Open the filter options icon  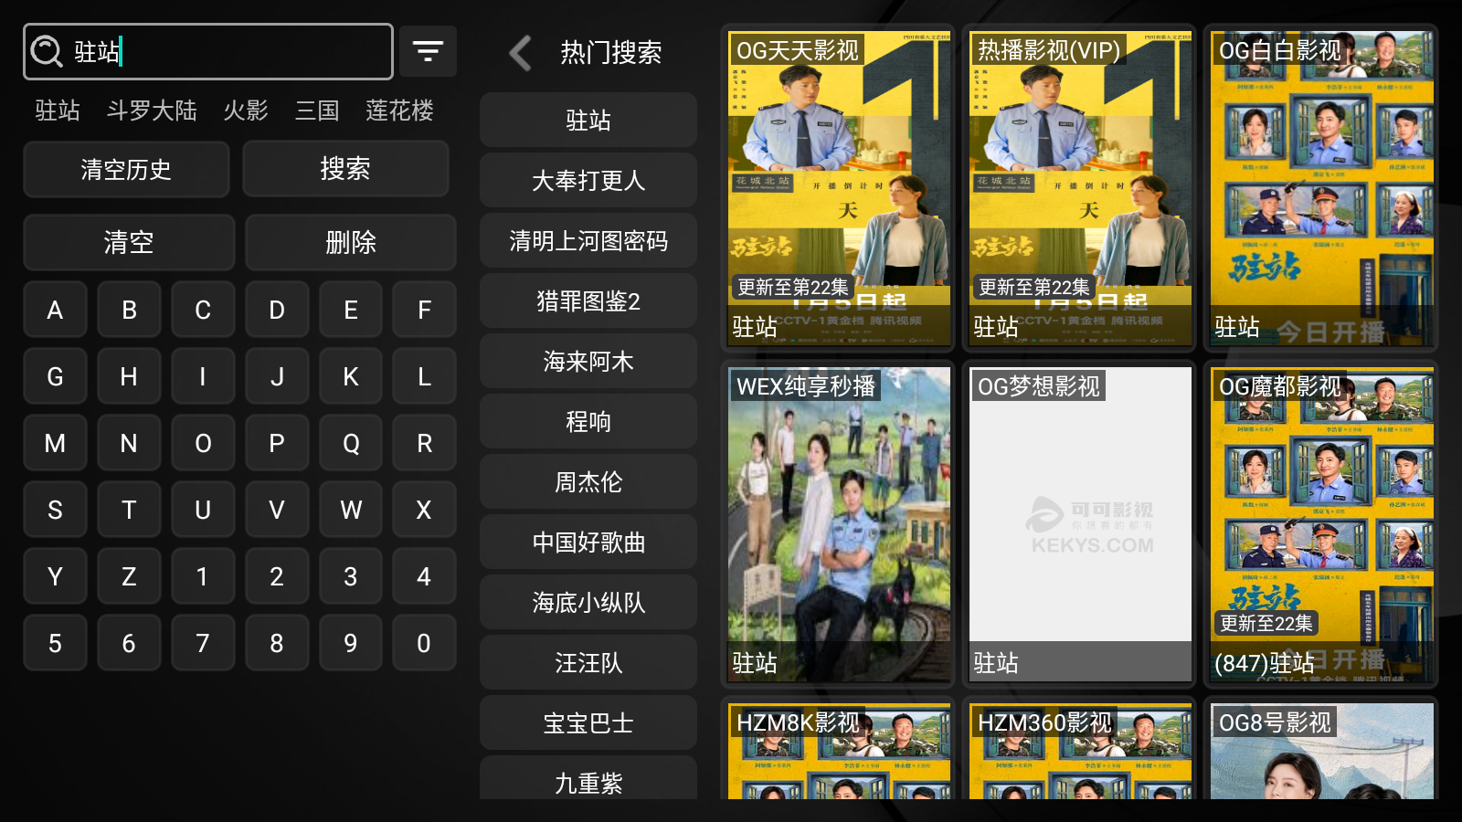[x=428, y=51]
